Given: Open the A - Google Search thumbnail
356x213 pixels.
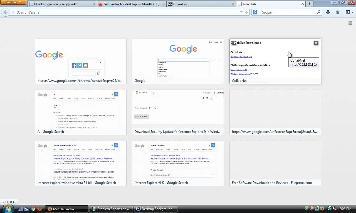Looking at the screenshot, I should pyautogui.click(x=81, y=112).
